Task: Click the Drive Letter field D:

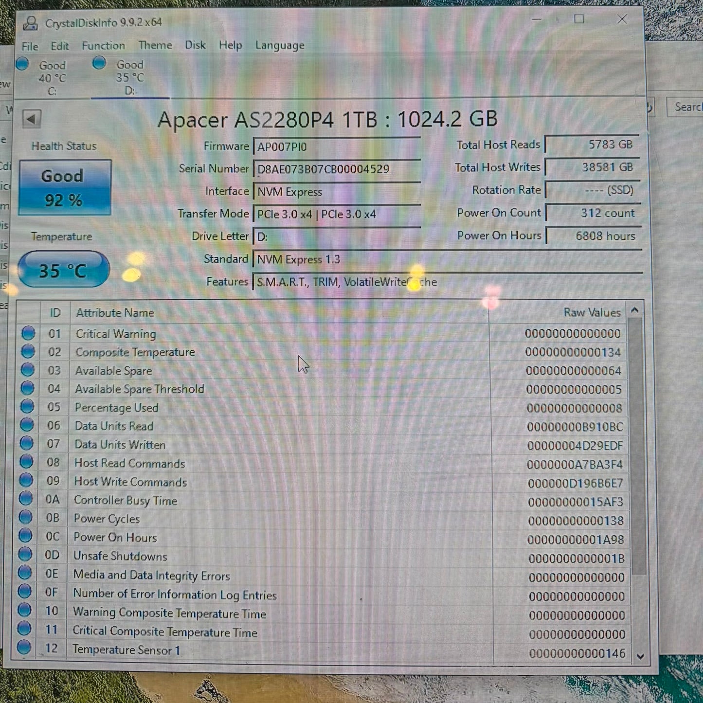Action: coord(337,237)
